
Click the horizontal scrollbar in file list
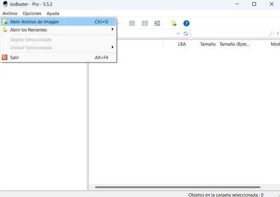point(178,187)
